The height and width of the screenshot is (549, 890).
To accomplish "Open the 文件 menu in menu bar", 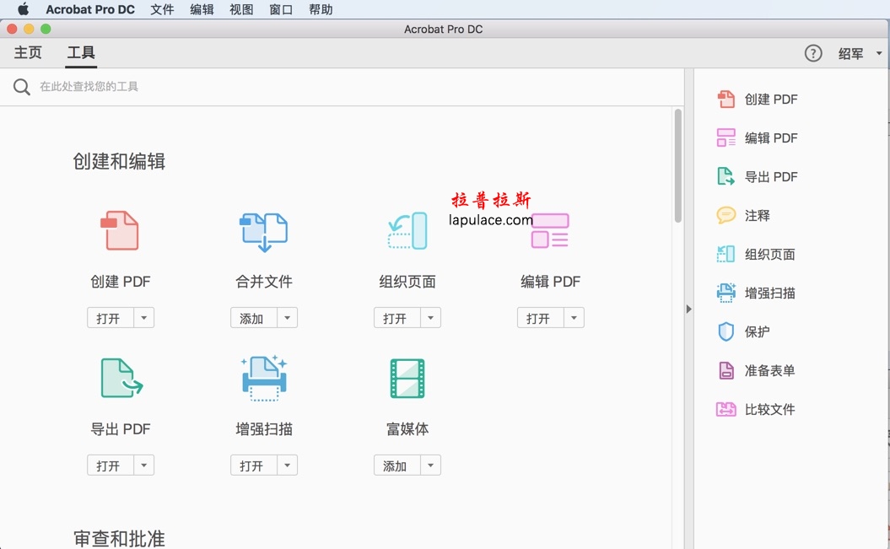I will coord(162,9).
